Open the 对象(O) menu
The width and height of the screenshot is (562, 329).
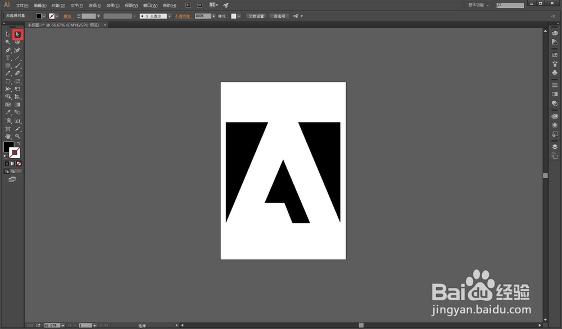[58, 6]
